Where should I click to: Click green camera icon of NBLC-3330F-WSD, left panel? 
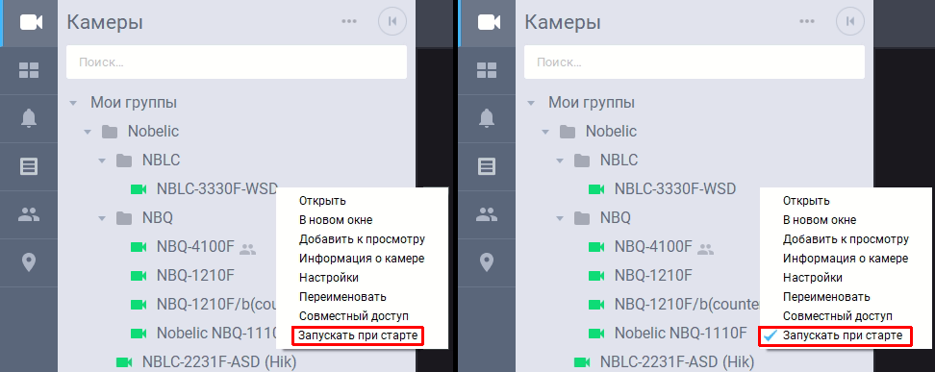pos(139,189)
